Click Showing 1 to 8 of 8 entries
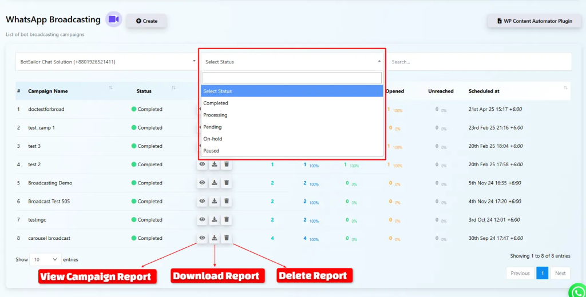Viewport: 586px width, 297px height. point(540,256)
